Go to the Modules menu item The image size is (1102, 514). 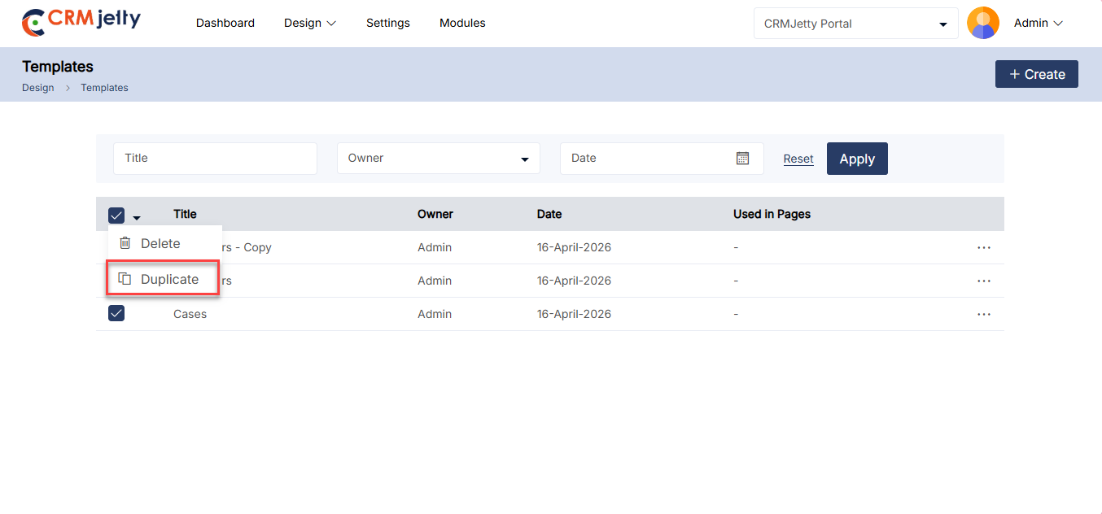click(462, 23)
